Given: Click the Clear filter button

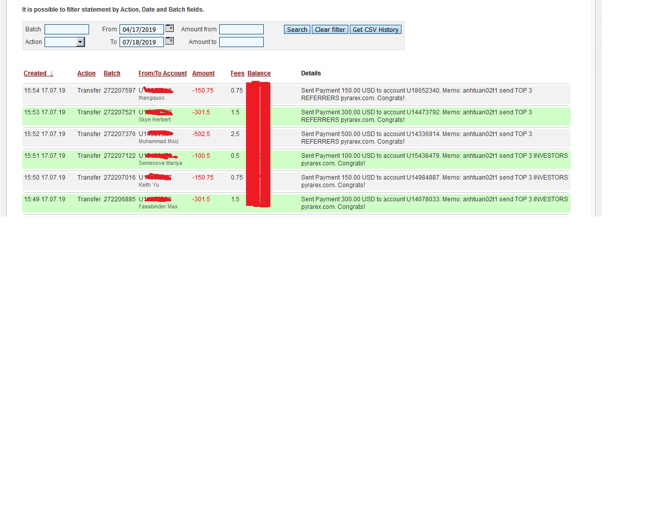Looking at the screenshot, I should click(330, 29).
